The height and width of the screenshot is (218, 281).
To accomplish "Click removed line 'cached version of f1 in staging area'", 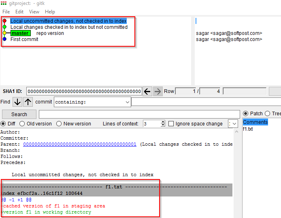I will [x=53, y=206].
